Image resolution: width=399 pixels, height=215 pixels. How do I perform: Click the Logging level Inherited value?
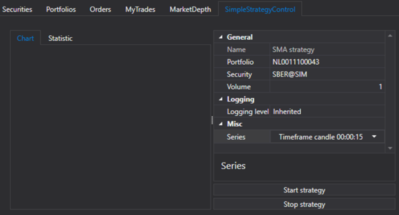287,111
